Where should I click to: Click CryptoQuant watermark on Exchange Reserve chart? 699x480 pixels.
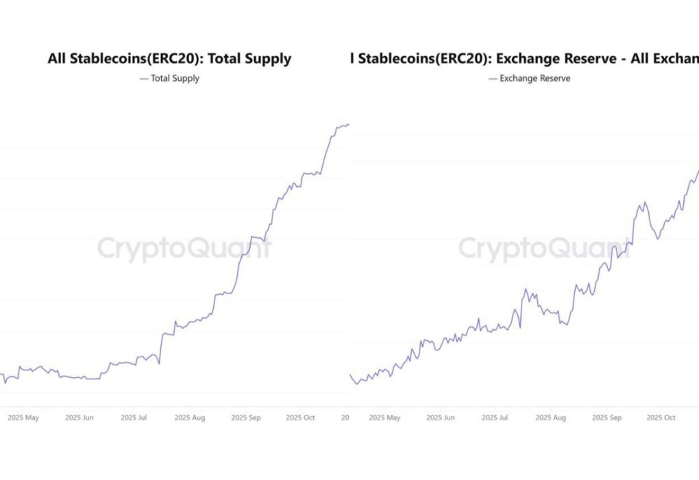coord(543,248)
